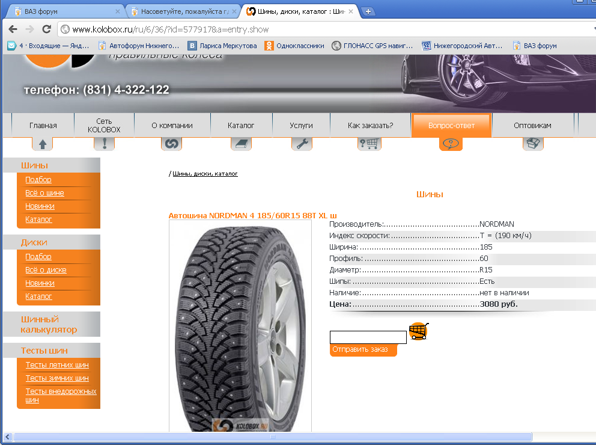Click the speech bubble question icon under Вопрос-ответ
Viewport: 596px width, 445px height.
click(451, 144)
